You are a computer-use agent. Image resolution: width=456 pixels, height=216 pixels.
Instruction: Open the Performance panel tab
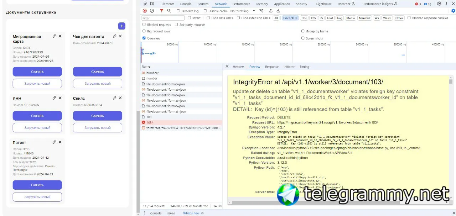point(241,4)
